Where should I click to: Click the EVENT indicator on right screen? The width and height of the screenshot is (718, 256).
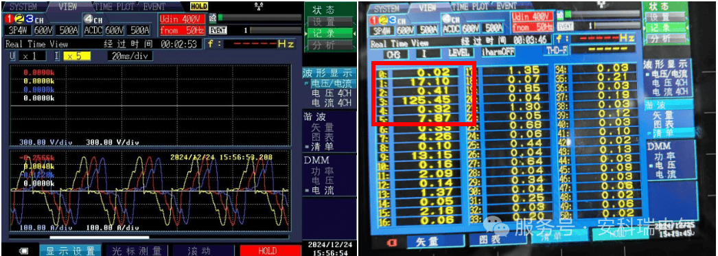coord(566,27)
